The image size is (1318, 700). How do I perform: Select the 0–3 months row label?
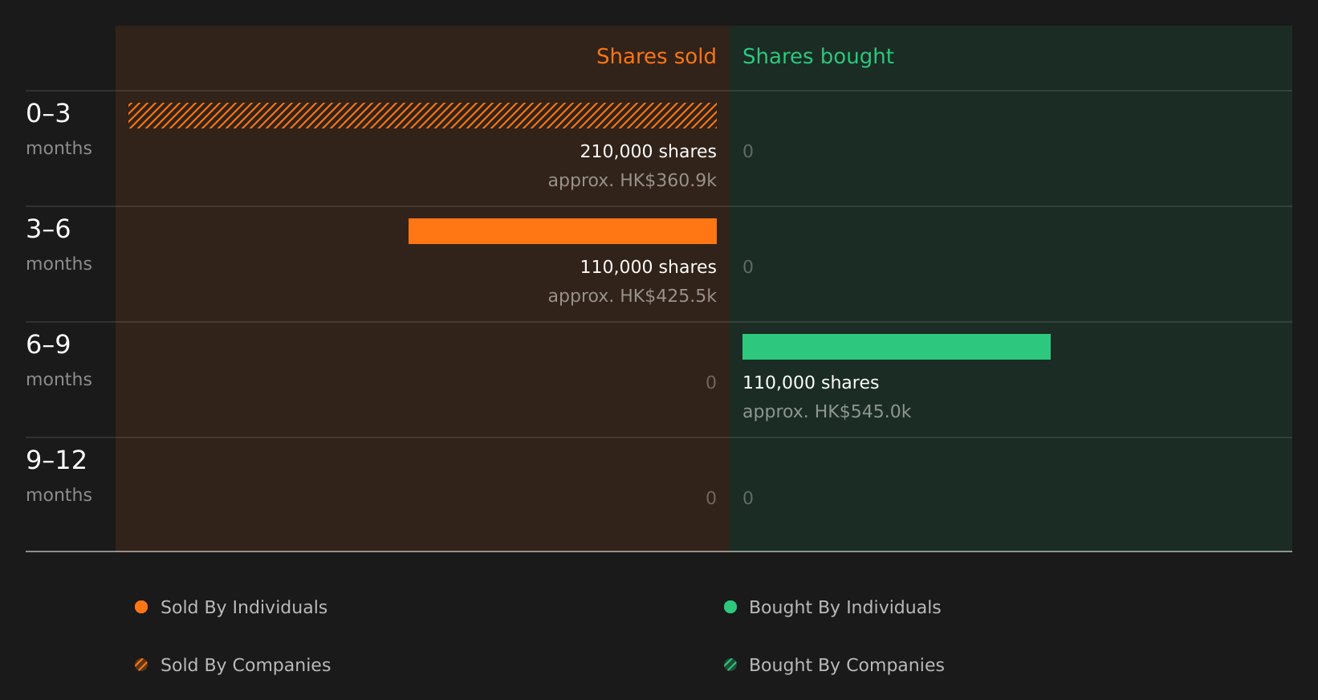click(59, 129)
